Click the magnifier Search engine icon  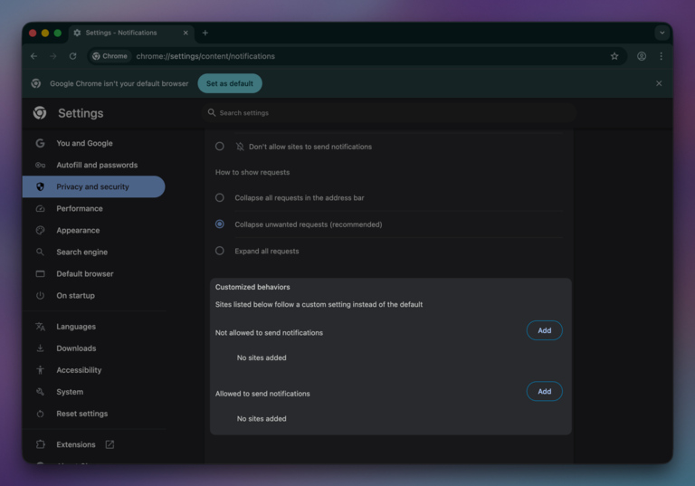[x=41, y=252]
